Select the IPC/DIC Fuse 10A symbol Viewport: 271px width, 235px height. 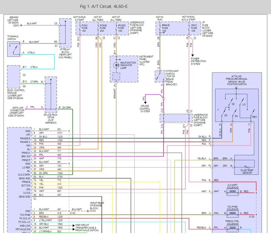pyautogui.click(x=116, y=28)
